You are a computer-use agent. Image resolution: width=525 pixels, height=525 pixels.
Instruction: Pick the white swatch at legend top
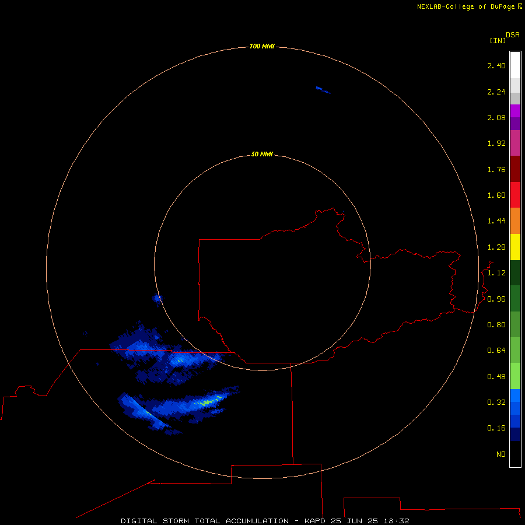pos(515,65)
